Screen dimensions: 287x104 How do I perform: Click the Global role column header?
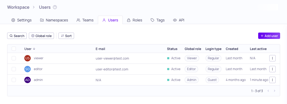pyautogui.click(x=193, y=49)
